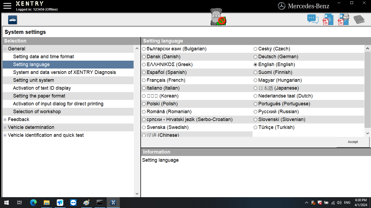
Task: Click the ENG input language indicator
Action: (347, 203)
